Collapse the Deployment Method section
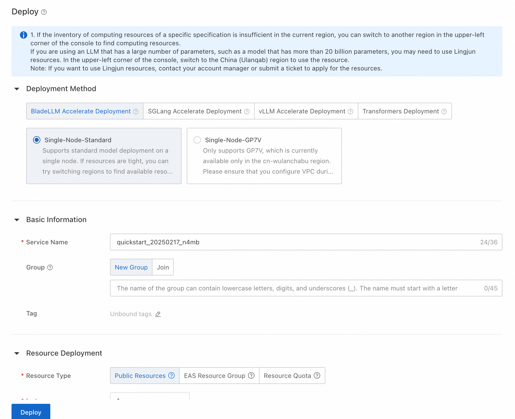Screen dimensions: 515x419 (17, 89)
